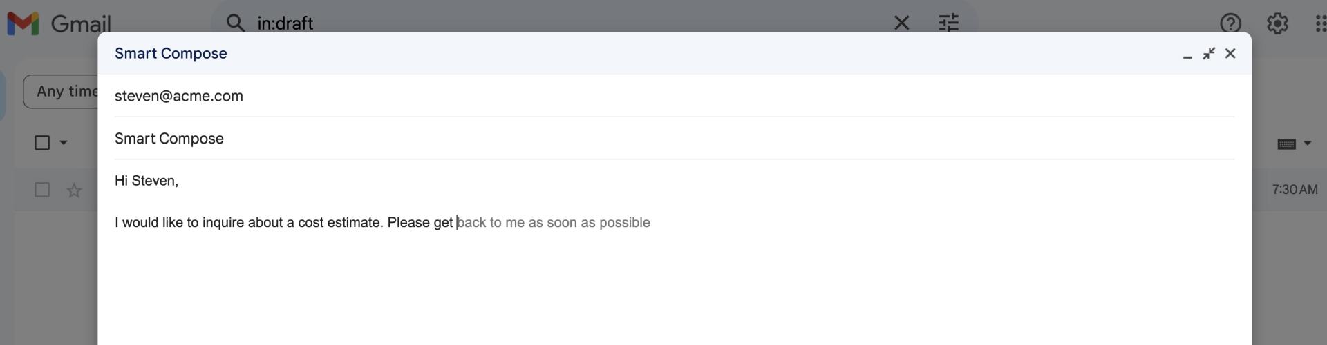Click the gray suggested text in body
The image size is (1327, 345).
tap(554, 222)
